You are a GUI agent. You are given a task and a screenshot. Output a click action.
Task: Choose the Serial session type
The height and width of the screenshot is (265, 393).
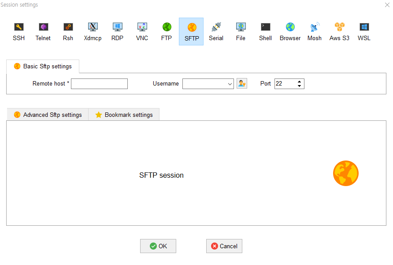click(216, 32)
